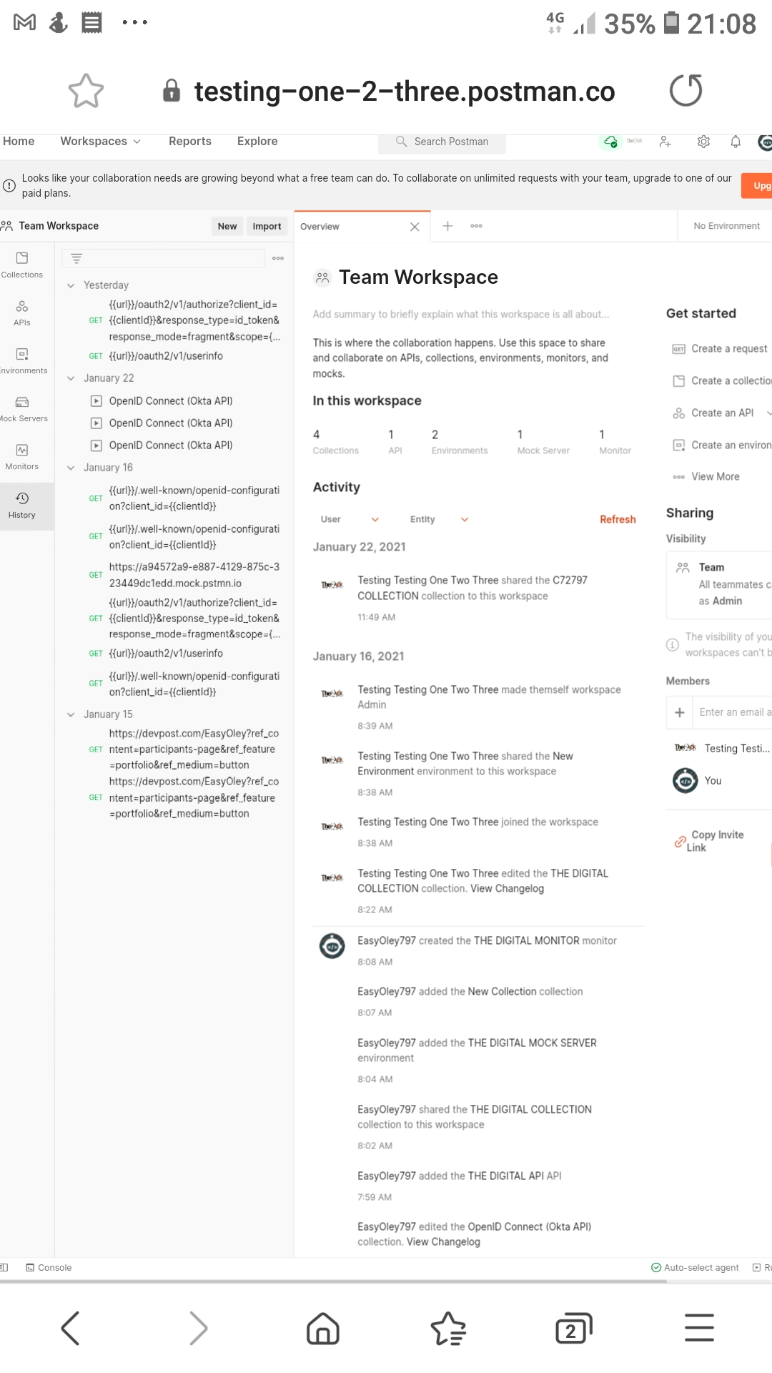Add a new tab with plus icon
The width and height of the screenshot is (772, 1373).
pos(447,226)
